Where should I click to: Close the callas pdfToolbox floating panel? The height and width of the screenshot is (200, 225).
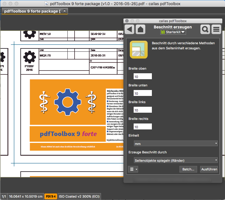click(x=127, y=21)
